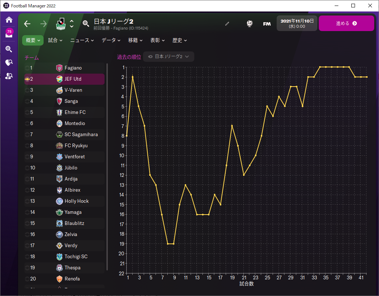The image size is (379, 296).
Task: Toggle graph line for position 4 Sanga
Action: coord(27,101)
